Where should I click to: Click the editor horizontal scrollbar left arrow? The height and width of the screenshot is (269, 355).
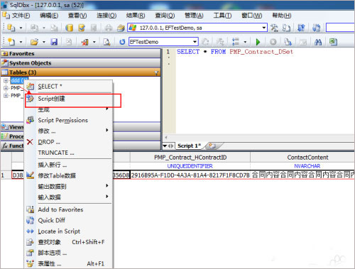tap(166, 138)
